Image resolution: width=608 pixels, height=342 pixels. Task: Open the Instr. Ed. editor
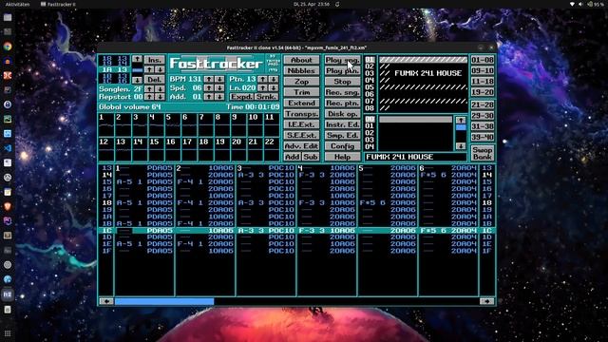[342, 124]
